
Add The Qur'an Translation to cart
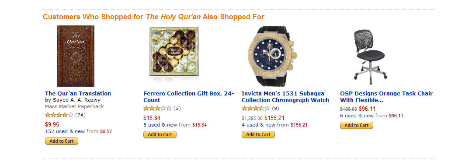click(62, 141)
